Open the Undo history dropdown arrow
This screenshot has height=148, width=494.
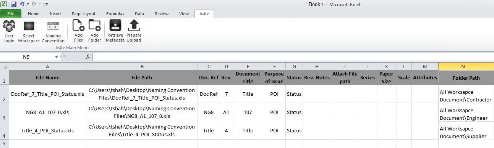pyautogui.click(x=28, y=5)
